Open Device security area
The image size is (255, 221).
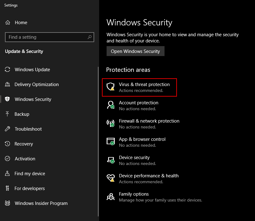point(131,160)
